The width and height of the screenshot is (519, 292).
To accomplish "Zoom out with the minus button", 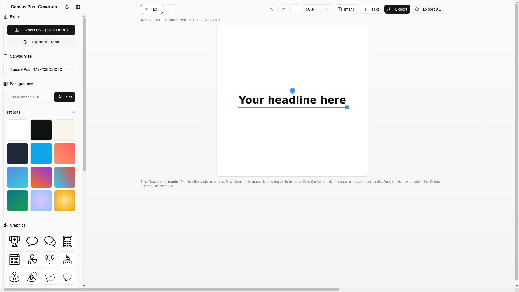I will 295,9.
